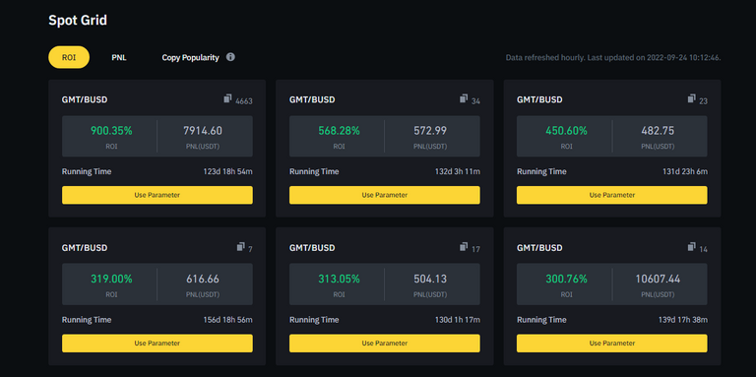Click the Spot Grid heading
Viewport: 756px width, 377px height.
(78, 21)
